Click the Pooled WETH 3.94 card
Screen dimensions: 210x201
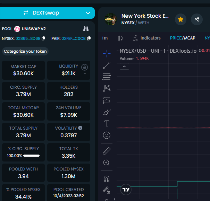tap(24, 173)
